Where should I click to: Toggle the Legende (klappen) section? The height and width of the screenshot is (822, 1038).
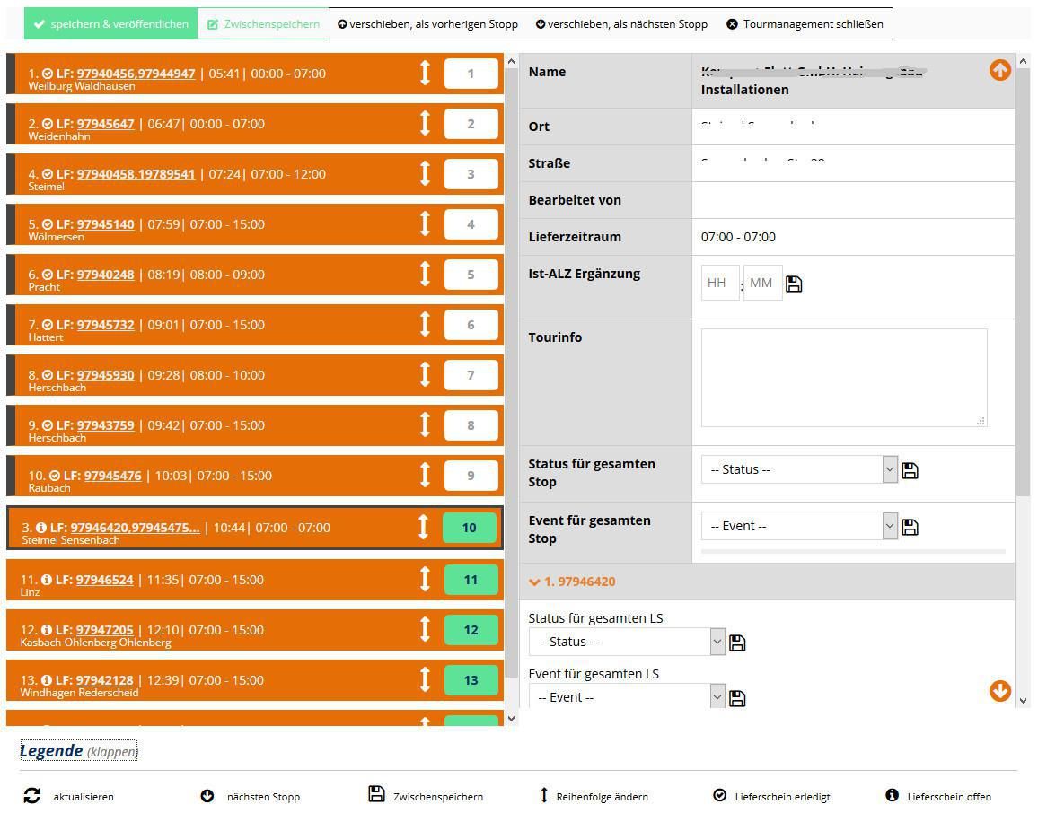[79, 750]
